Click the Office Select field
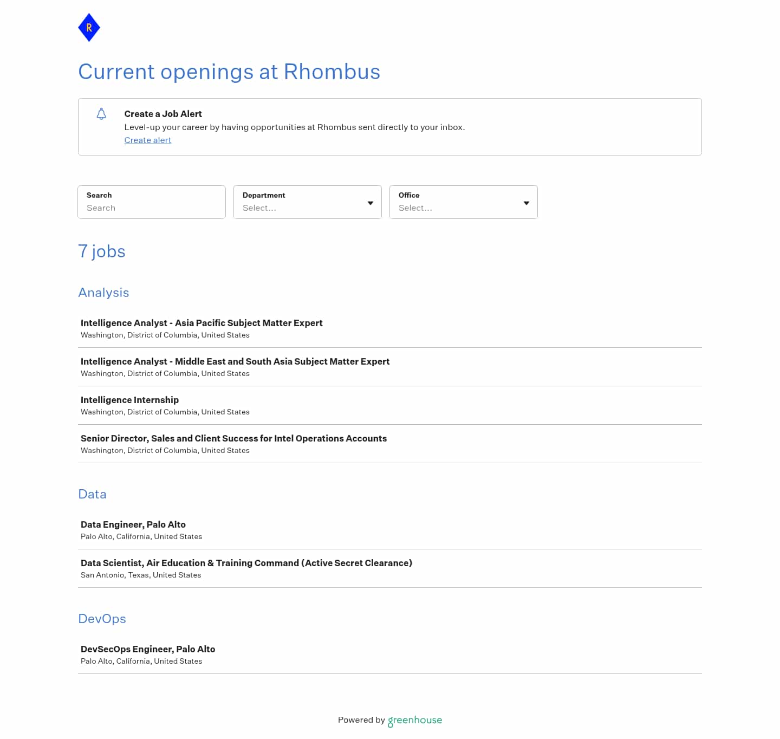Image resolution: width=780 pixels, height=739 pixels. pyautogui.click(x=457, y=208)
